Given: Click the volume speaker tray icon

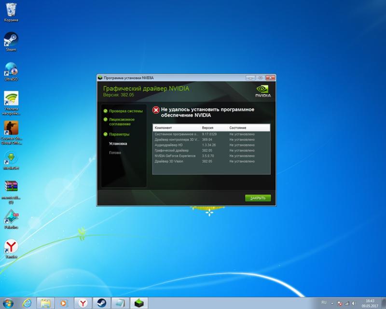Looking at the screenshot, I should (354, 303).
